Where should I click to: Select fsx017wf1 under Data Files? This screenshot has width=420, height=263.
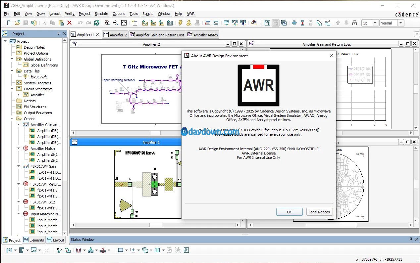pyautogui.click(x=39, y=77)
